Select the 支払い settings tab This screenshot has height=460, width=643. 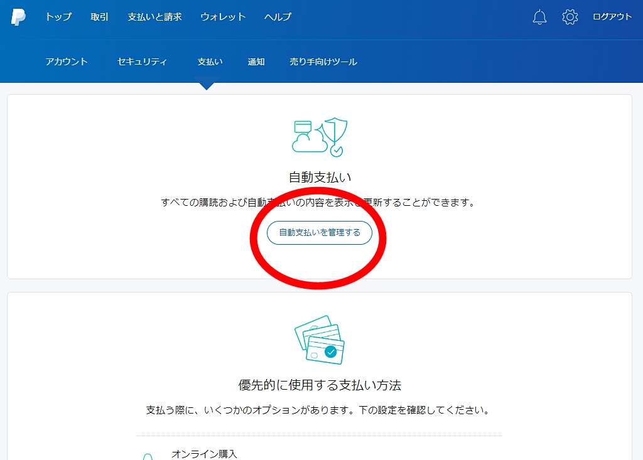[210, 62]
